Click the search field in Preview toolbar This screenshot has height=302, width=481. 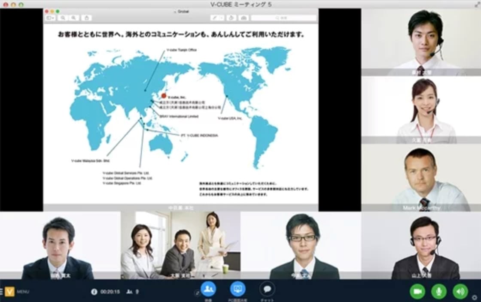[283, 18]
